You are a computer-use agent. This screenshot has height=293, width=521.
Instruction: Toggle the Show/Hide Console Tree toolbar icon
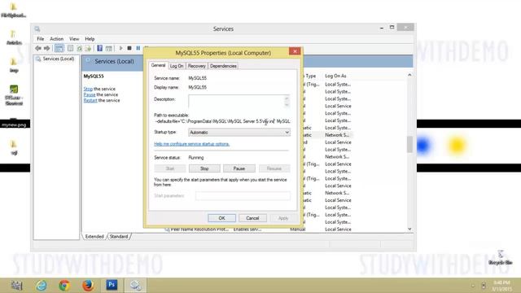point(59,49)
